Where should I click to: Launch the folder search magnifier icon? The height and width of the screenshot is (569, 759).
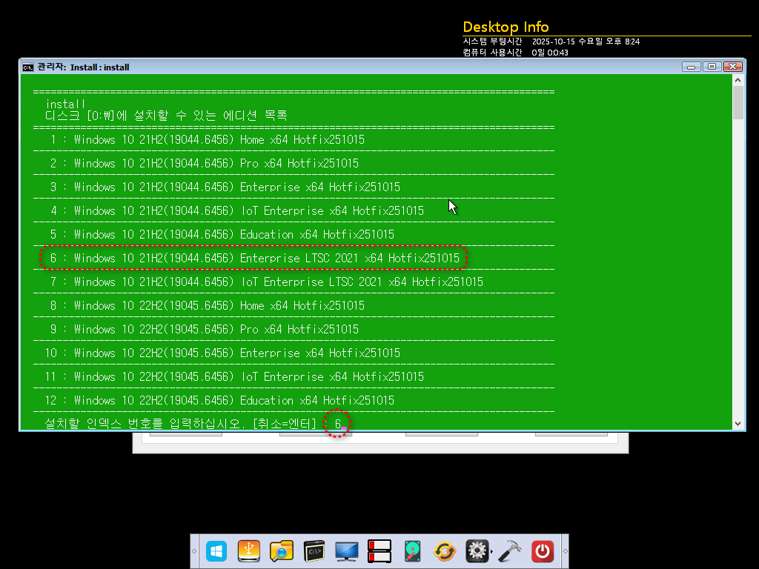pyautogui.click(x=281, y=551)
